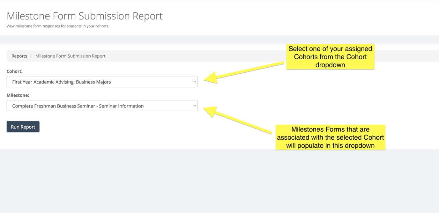Select the Complete Freshman Business Seminar milestone option
The height and width of the screenshot is (213, 439).
coord(102,106)
